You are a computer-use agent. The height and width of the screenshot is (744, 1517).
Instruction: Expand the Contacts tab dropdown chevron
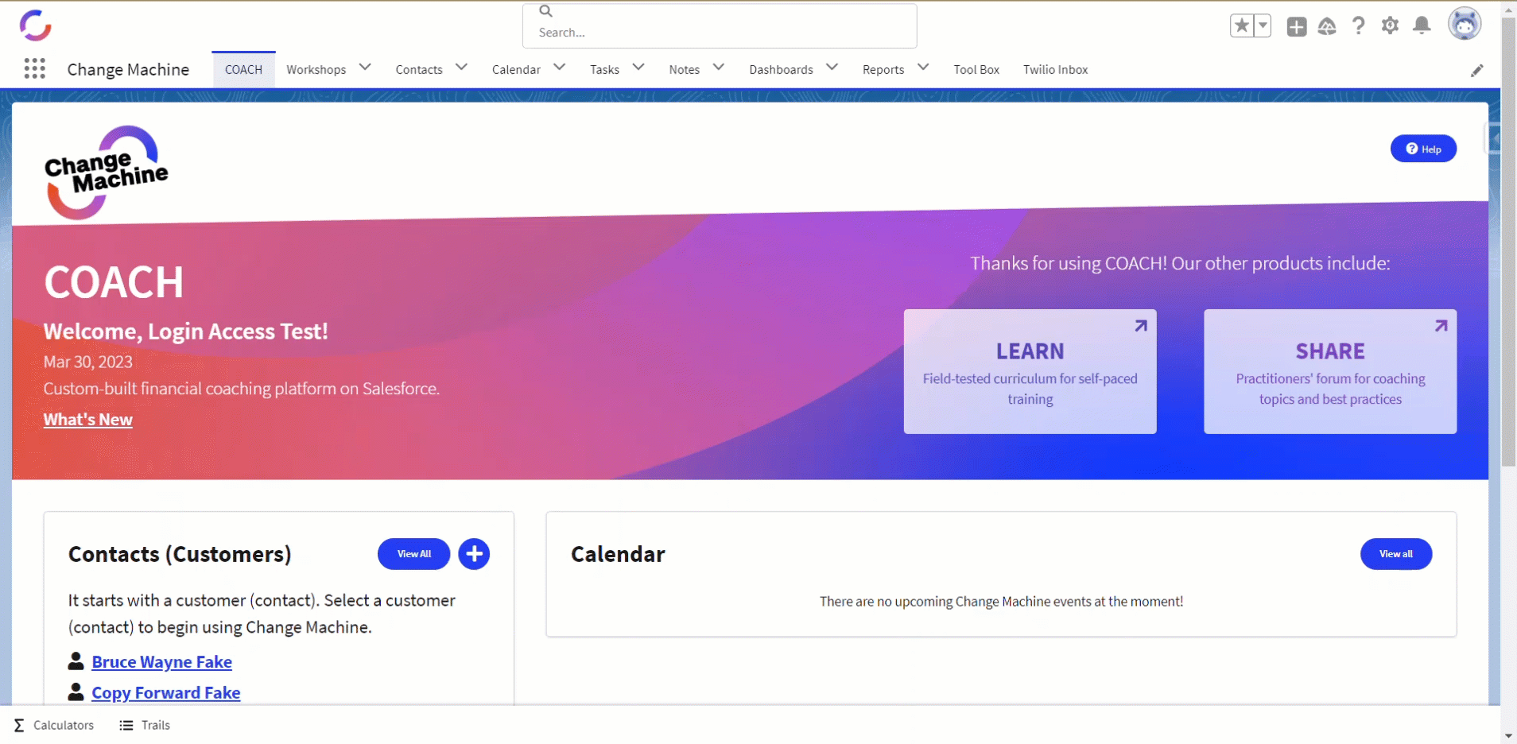(461, 68)
